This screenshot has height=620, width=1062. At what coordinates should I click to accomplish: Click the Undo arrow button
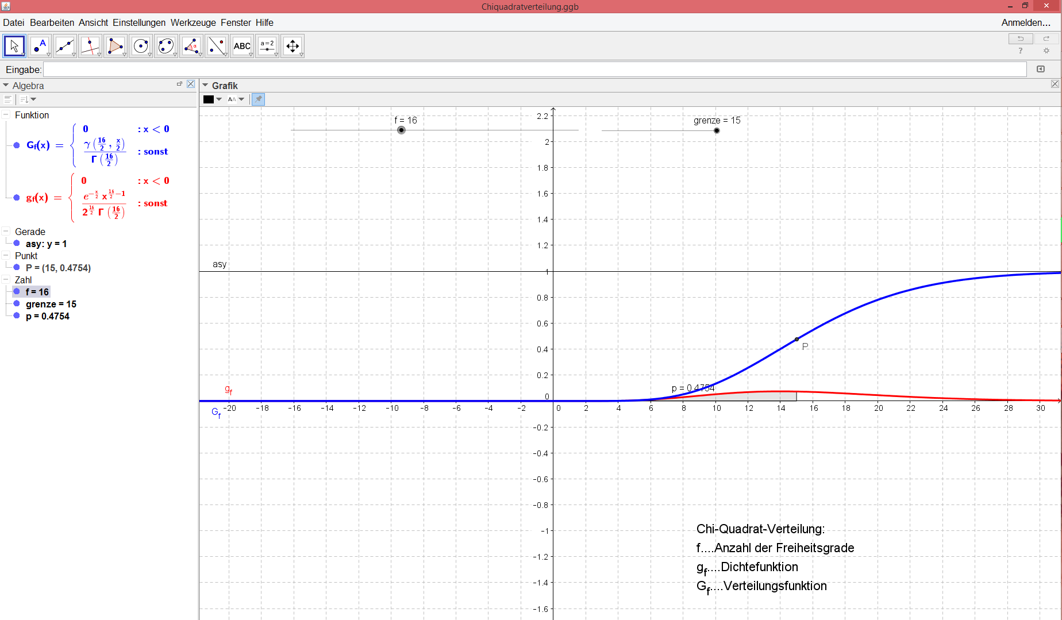pyautogui.click(x=1021, y=38)
